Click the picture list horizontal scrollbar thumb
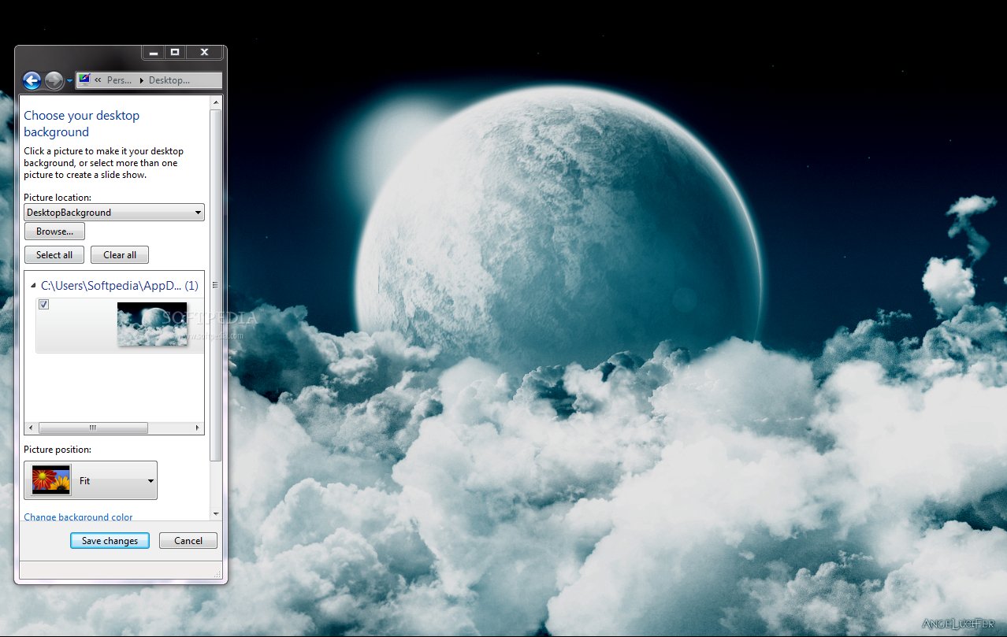This screenshot has width=1007, height=637. [93, 428]
